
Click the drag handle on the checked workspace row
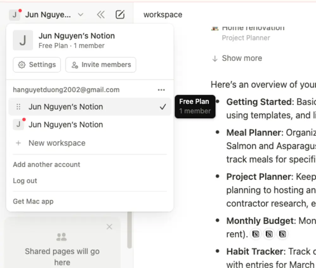(18, 107)
